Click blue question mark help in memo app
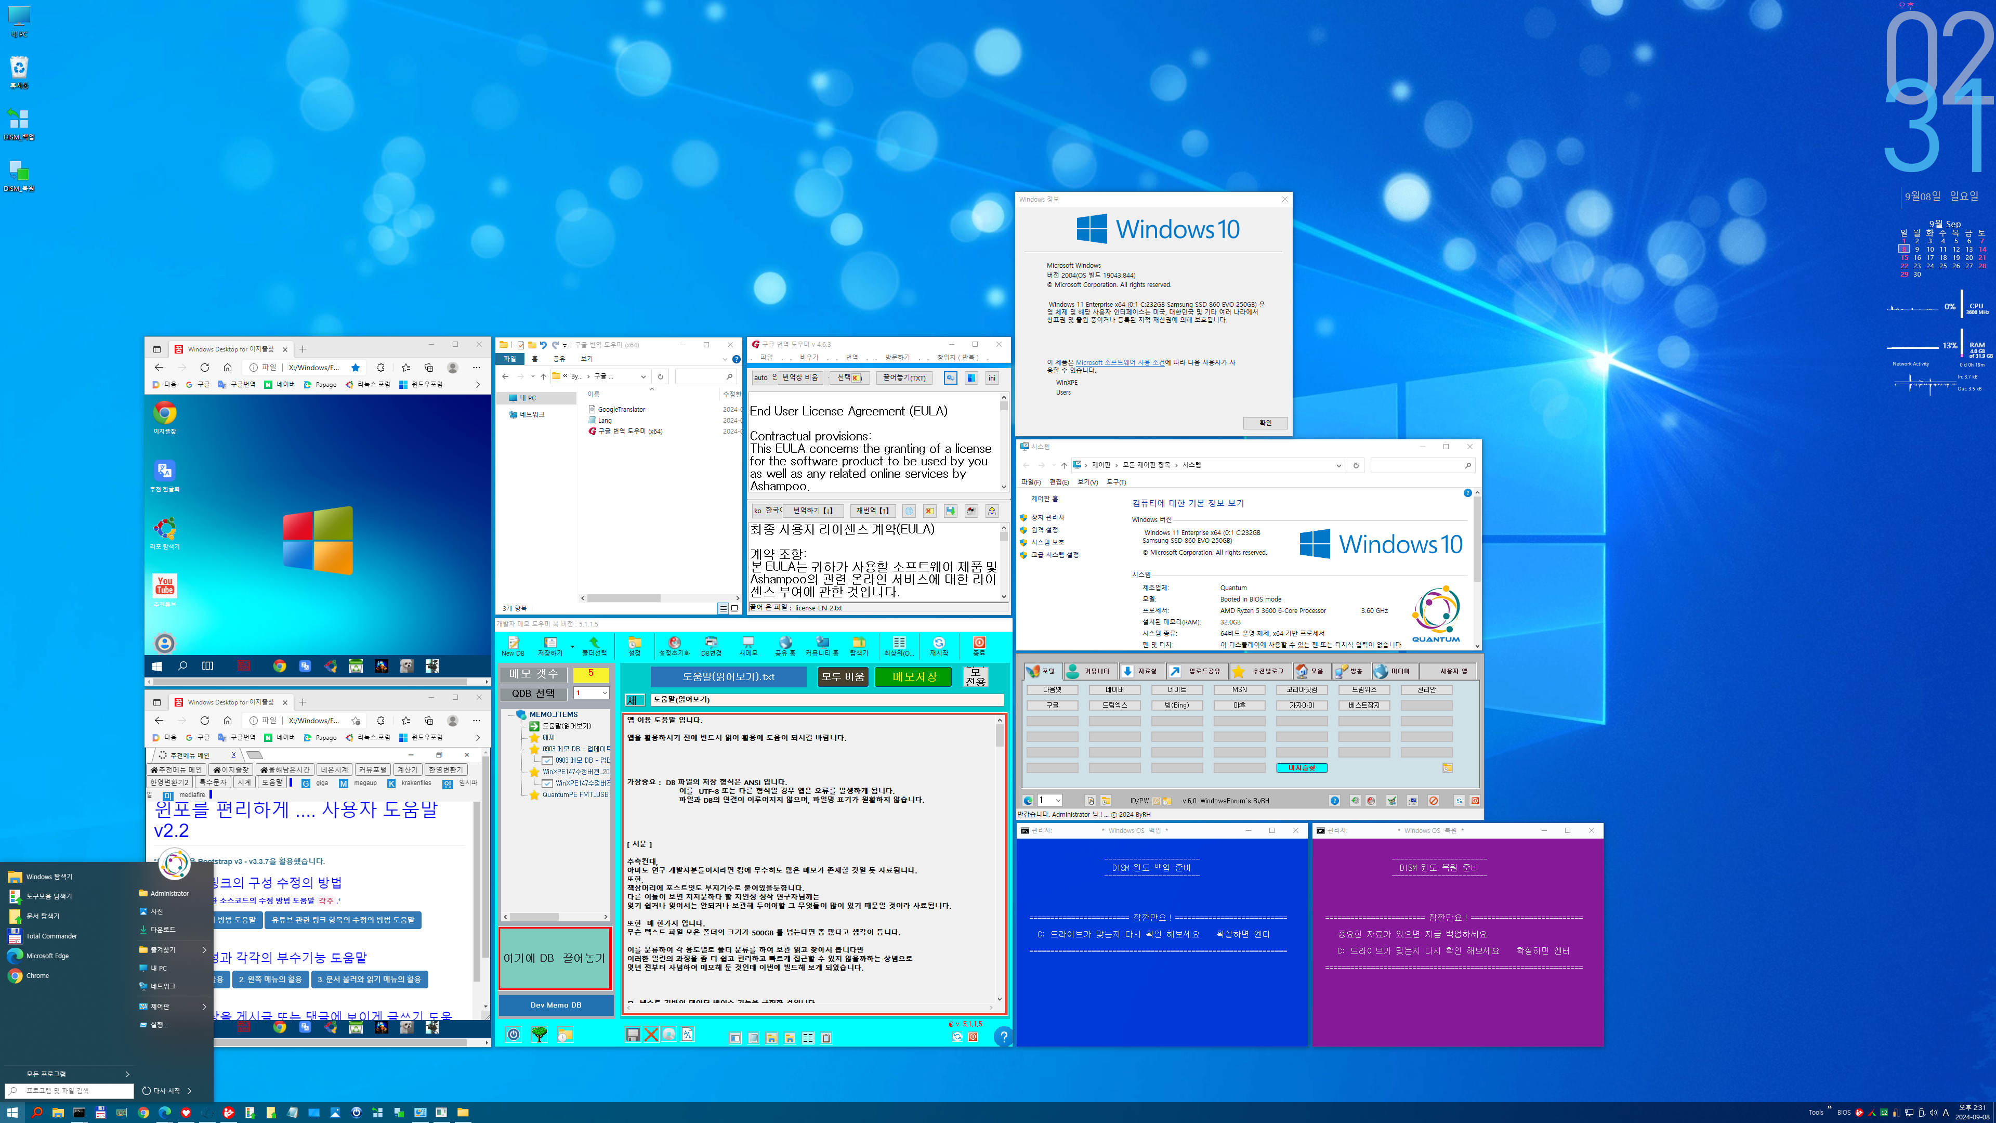Screen dimensions: 1996x1123 pyautogui.click(x=1003, y=1036)
